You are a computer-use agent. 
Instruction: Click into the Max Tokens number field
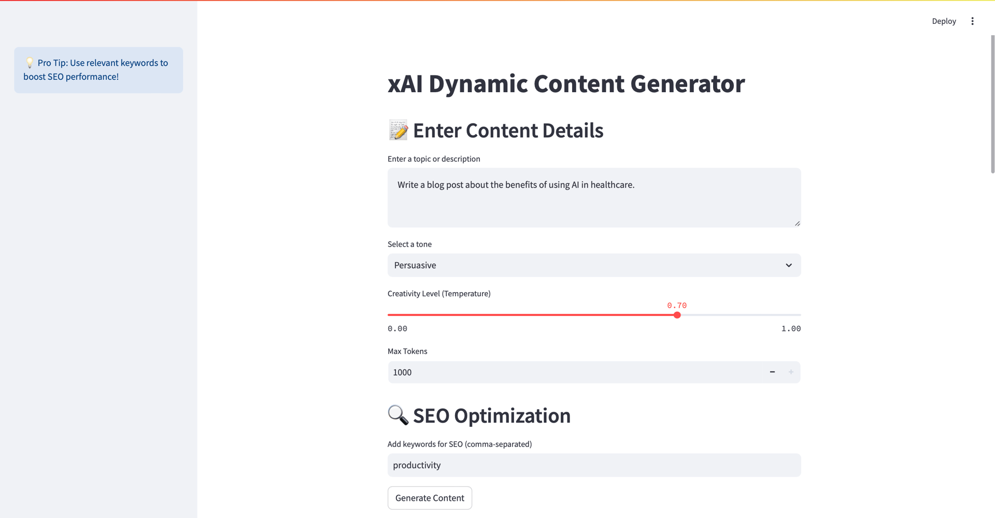tap(570, 372)
